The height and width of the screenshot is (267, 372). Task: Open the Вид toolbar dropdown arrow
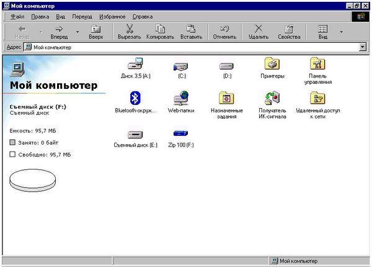[340, 31]
